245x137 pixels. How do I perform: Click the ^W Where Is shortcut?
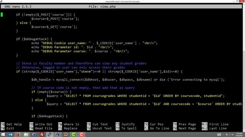pos(69,124)
